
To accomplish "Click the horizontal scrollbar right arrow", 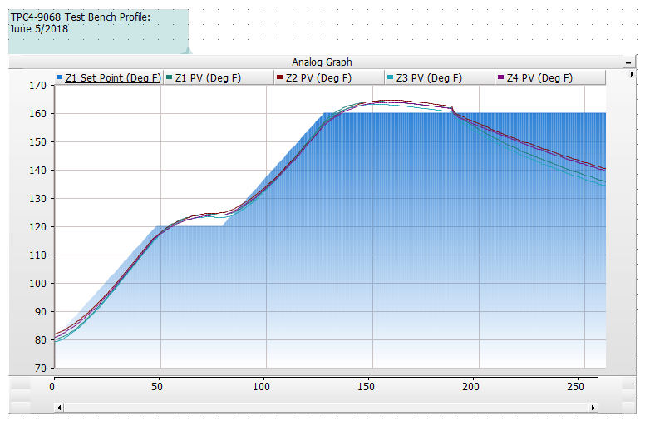I will [x=593, y=408].
